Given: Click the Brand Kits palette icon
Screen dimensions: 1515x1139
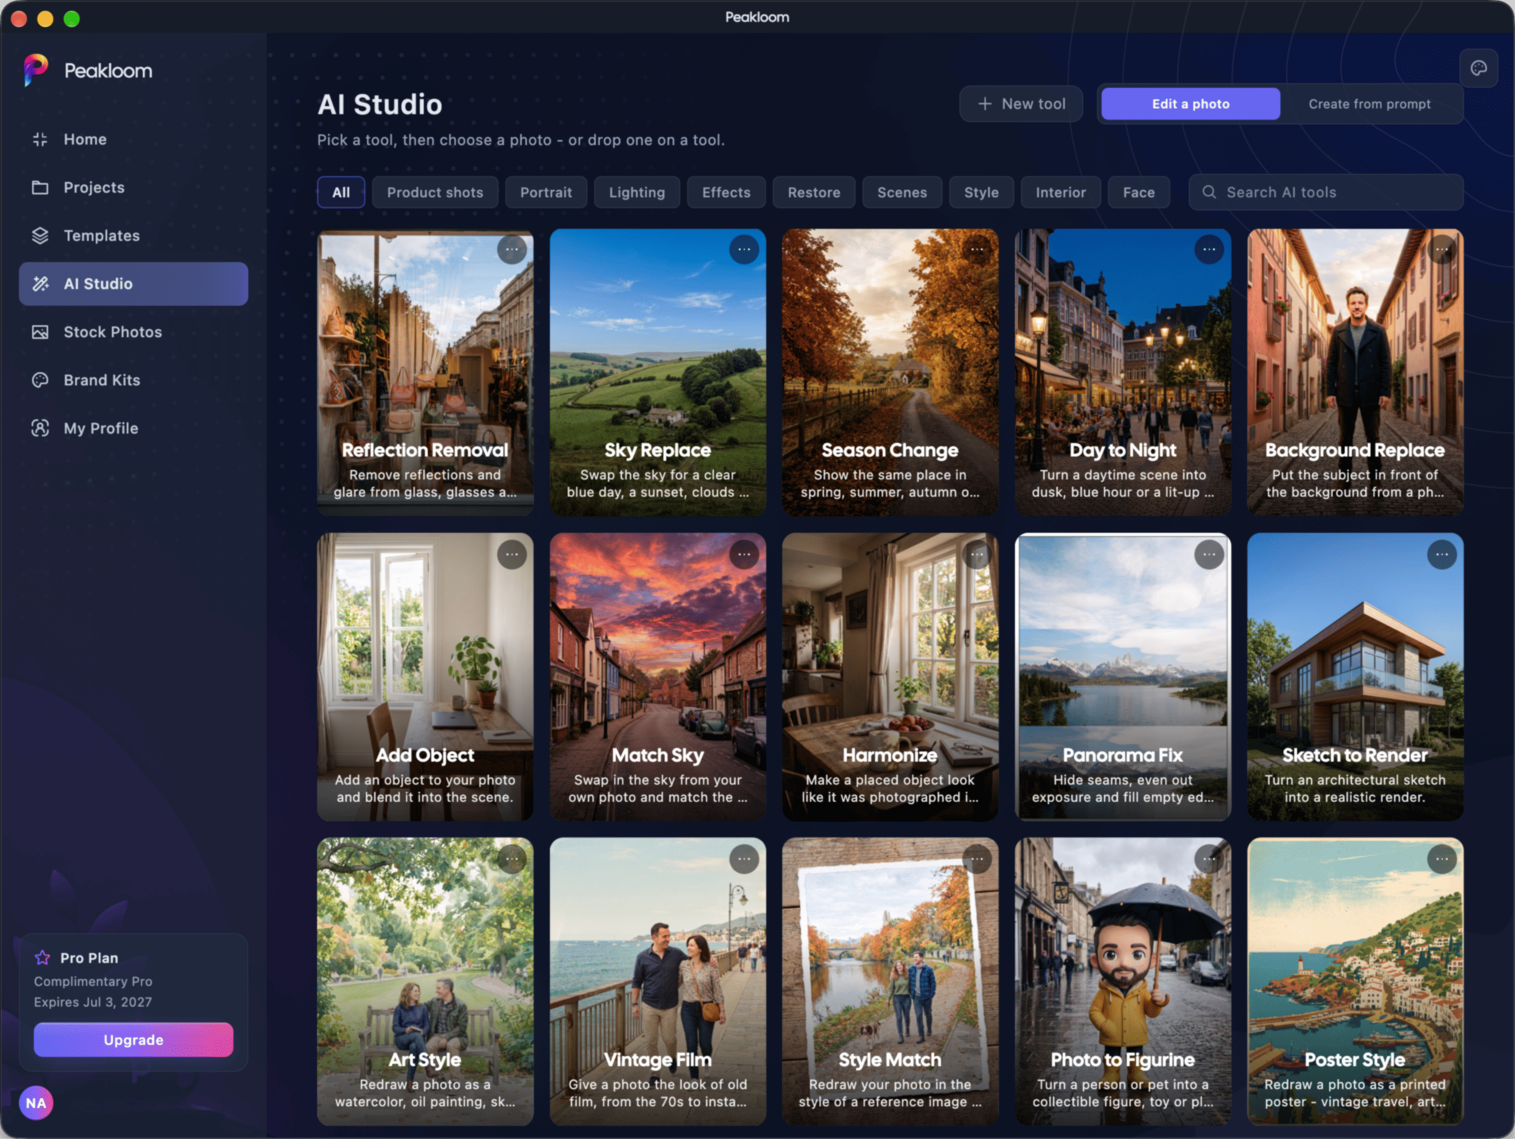Looking at the screenshot, I should pyautogui.click(x=40, y=380).
